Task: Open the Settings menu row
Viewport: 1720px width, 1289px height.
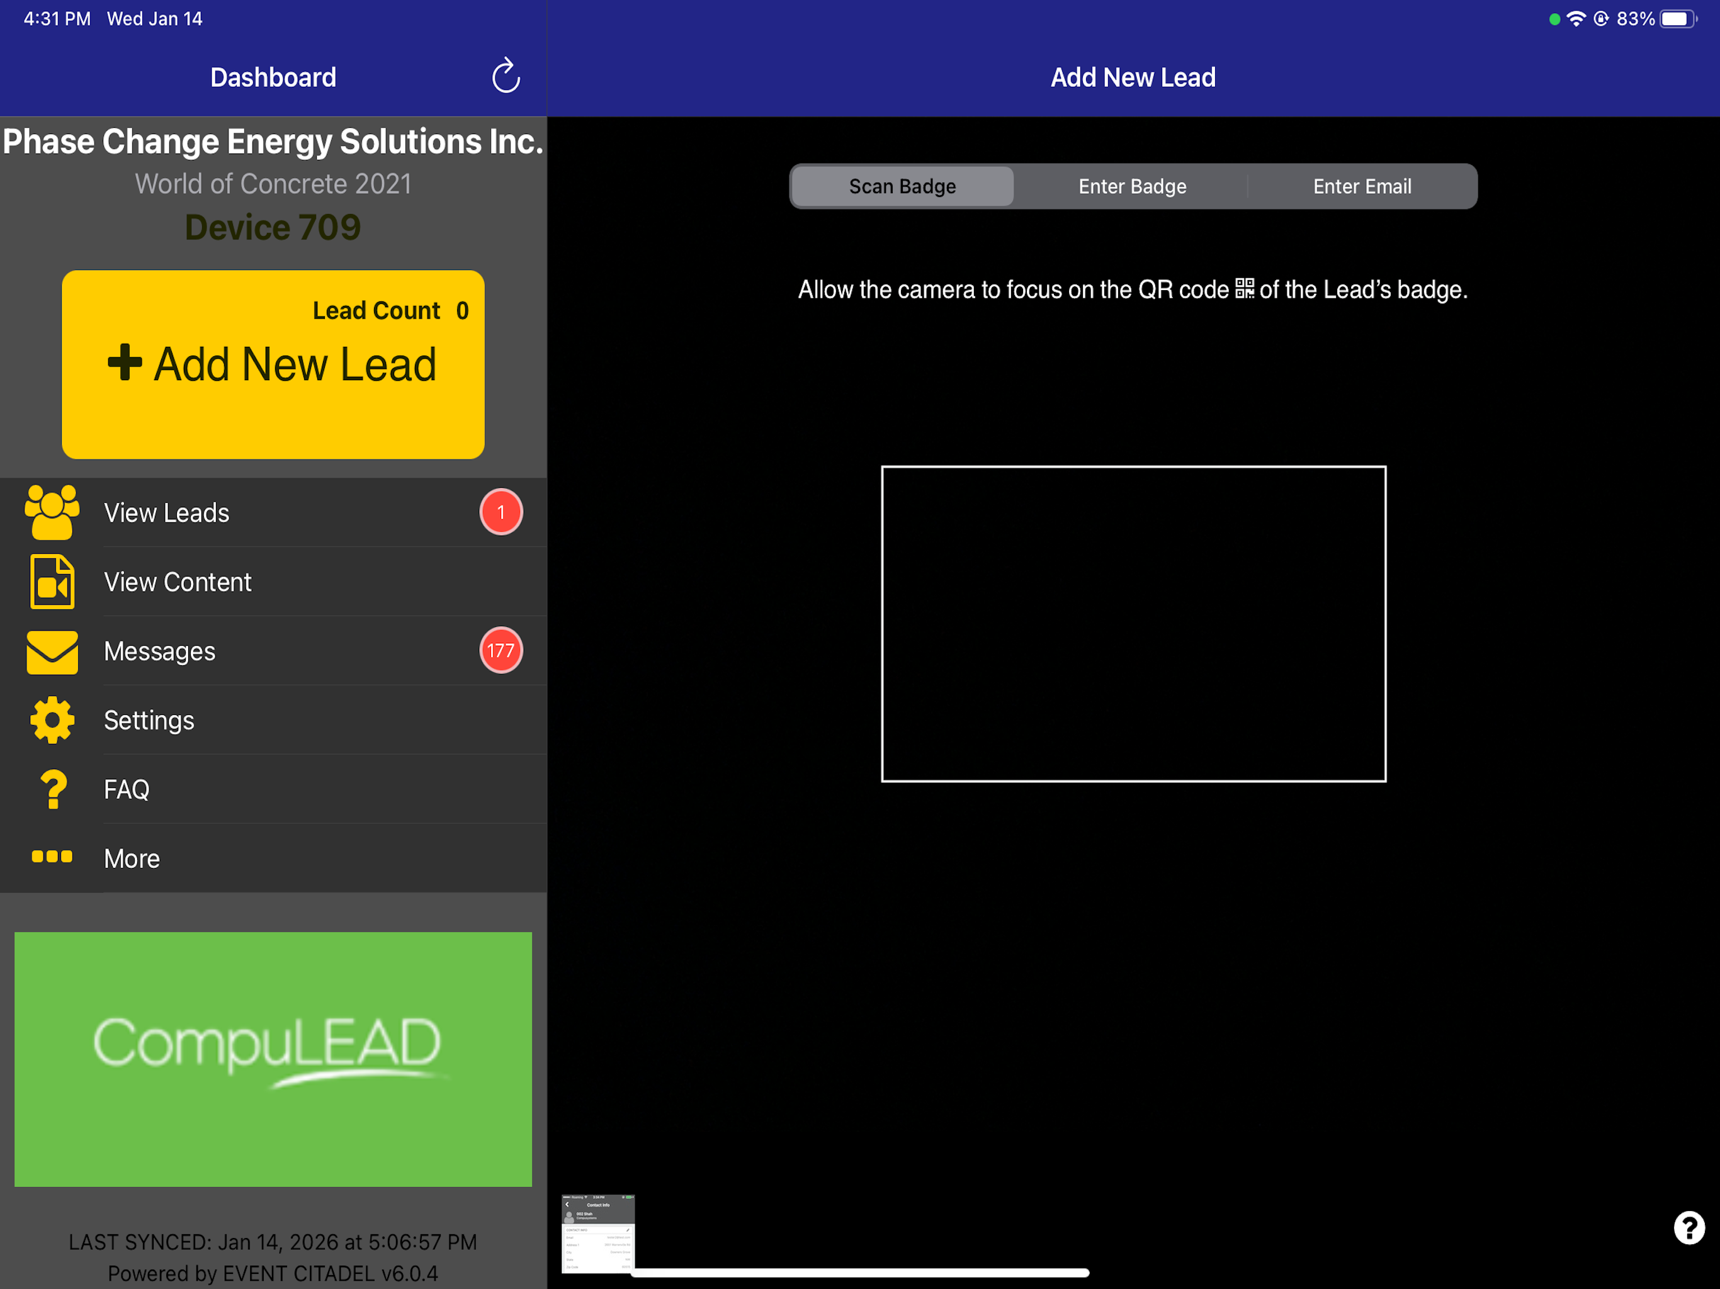Action: coord(273,720)
